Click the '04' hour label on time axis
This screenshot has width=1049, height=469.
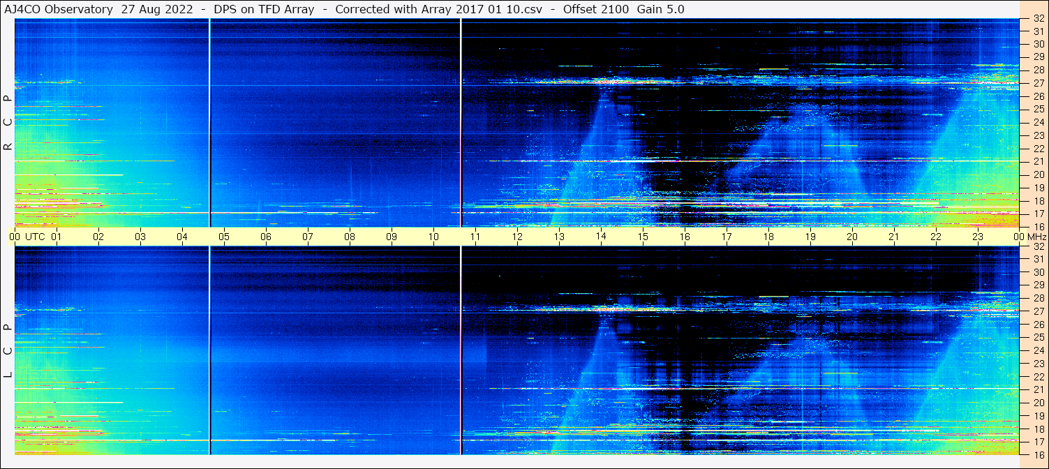point(182,237)
